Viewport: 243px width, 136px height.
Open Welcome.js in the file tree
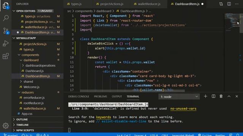38,87
